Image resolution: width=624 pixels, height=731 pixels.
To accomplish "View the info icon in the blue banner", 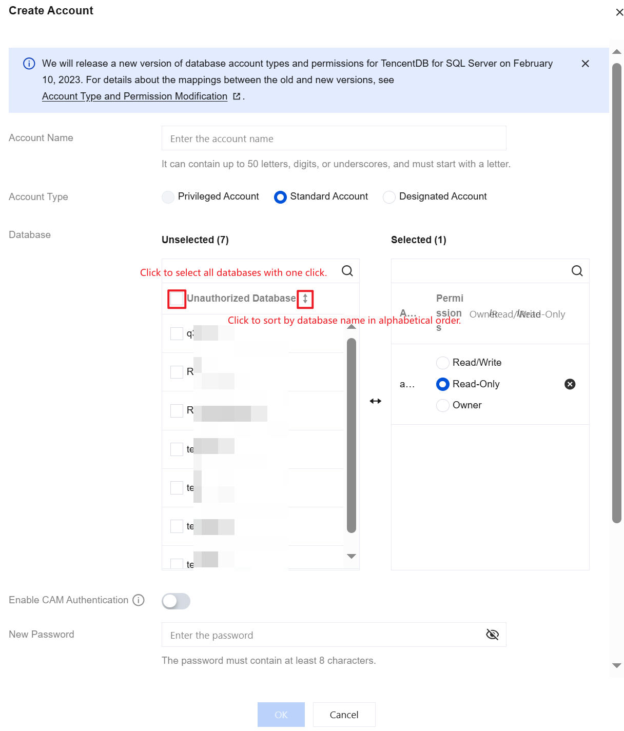I will (28, 63).
